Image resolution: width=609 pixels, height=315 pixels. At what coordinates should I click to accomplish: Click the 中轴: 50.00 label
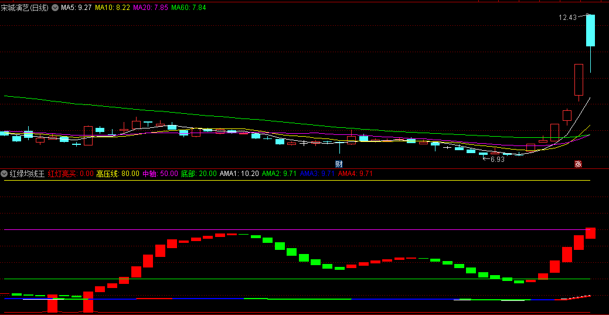(160, 174)
